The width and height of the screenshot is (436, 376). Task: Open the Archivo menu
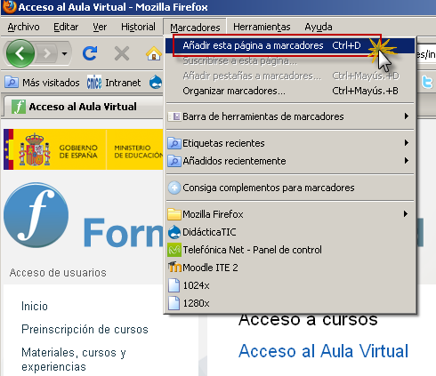click(x=23, y=27)
